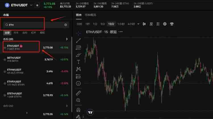
Task: Select the trend line drawing tool
Action: (78, 40)
